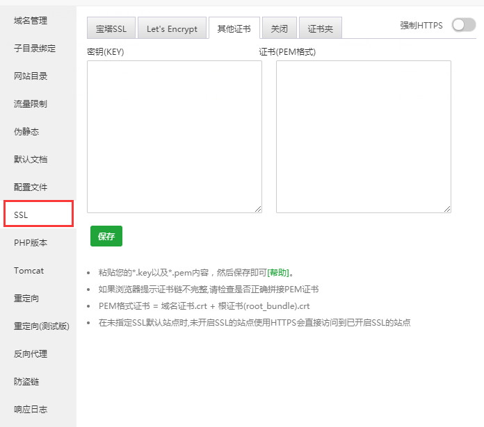
Task: Go to 网站目录 settings
Action: (31, 76)
